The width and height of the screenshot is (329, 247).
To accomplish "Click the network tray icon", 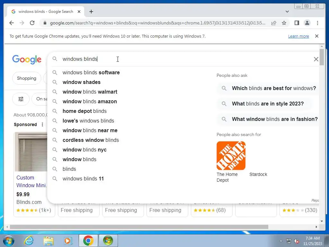I will [x=289, y=241].
